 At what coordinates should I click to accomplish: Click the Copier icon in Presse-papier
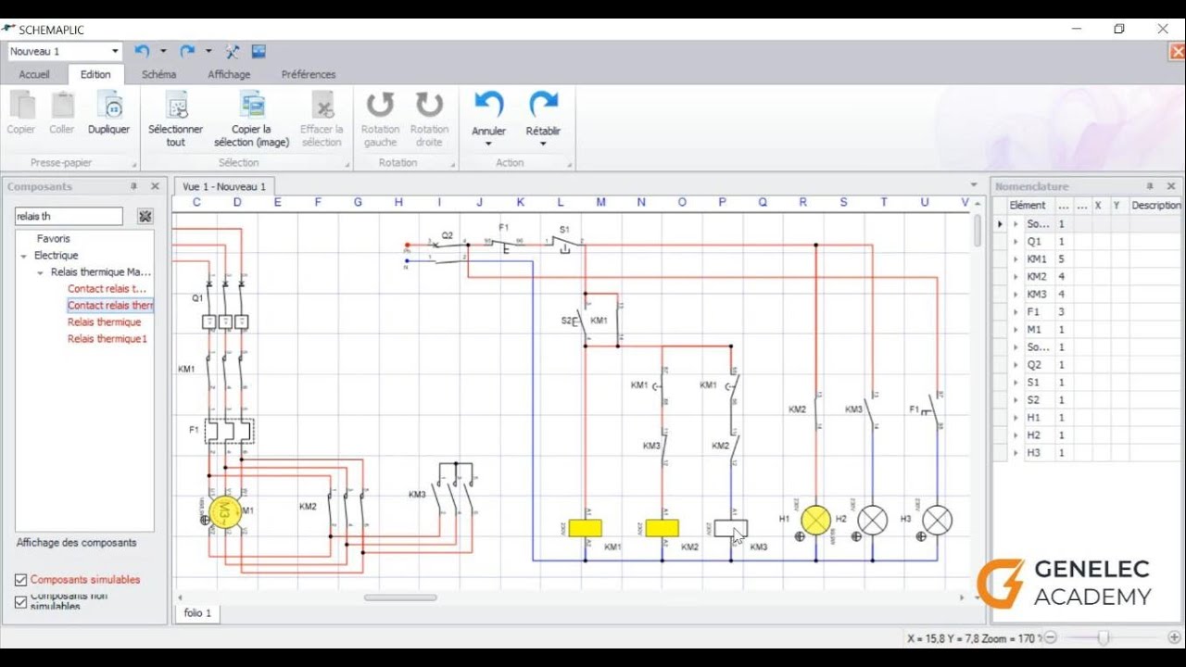click(x=21, y=105)
